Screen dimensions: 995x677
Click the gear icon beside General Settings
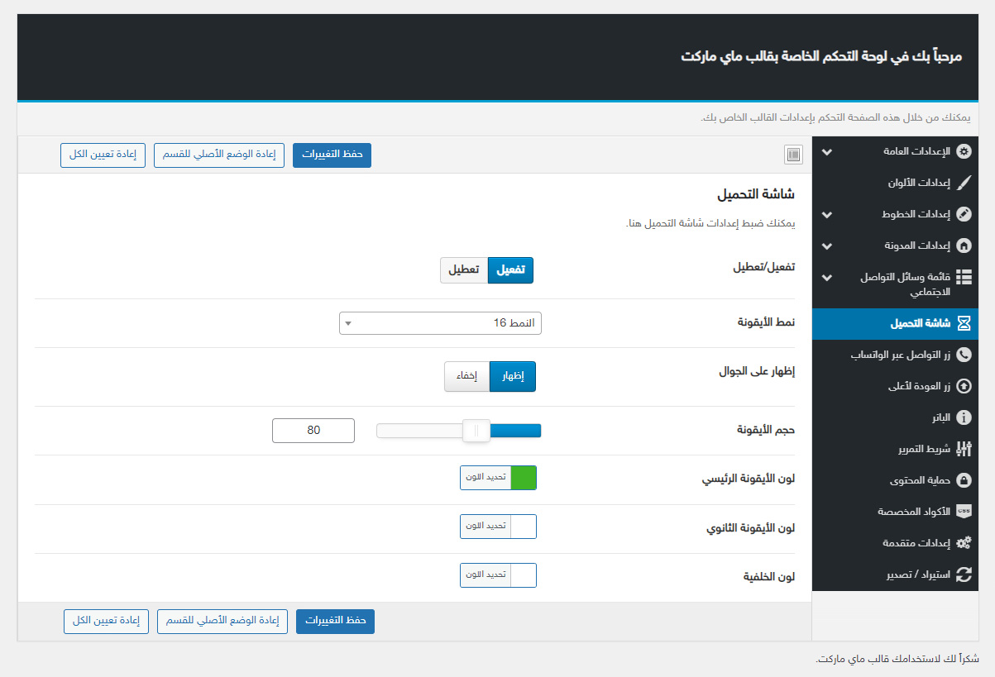point(964,152)
